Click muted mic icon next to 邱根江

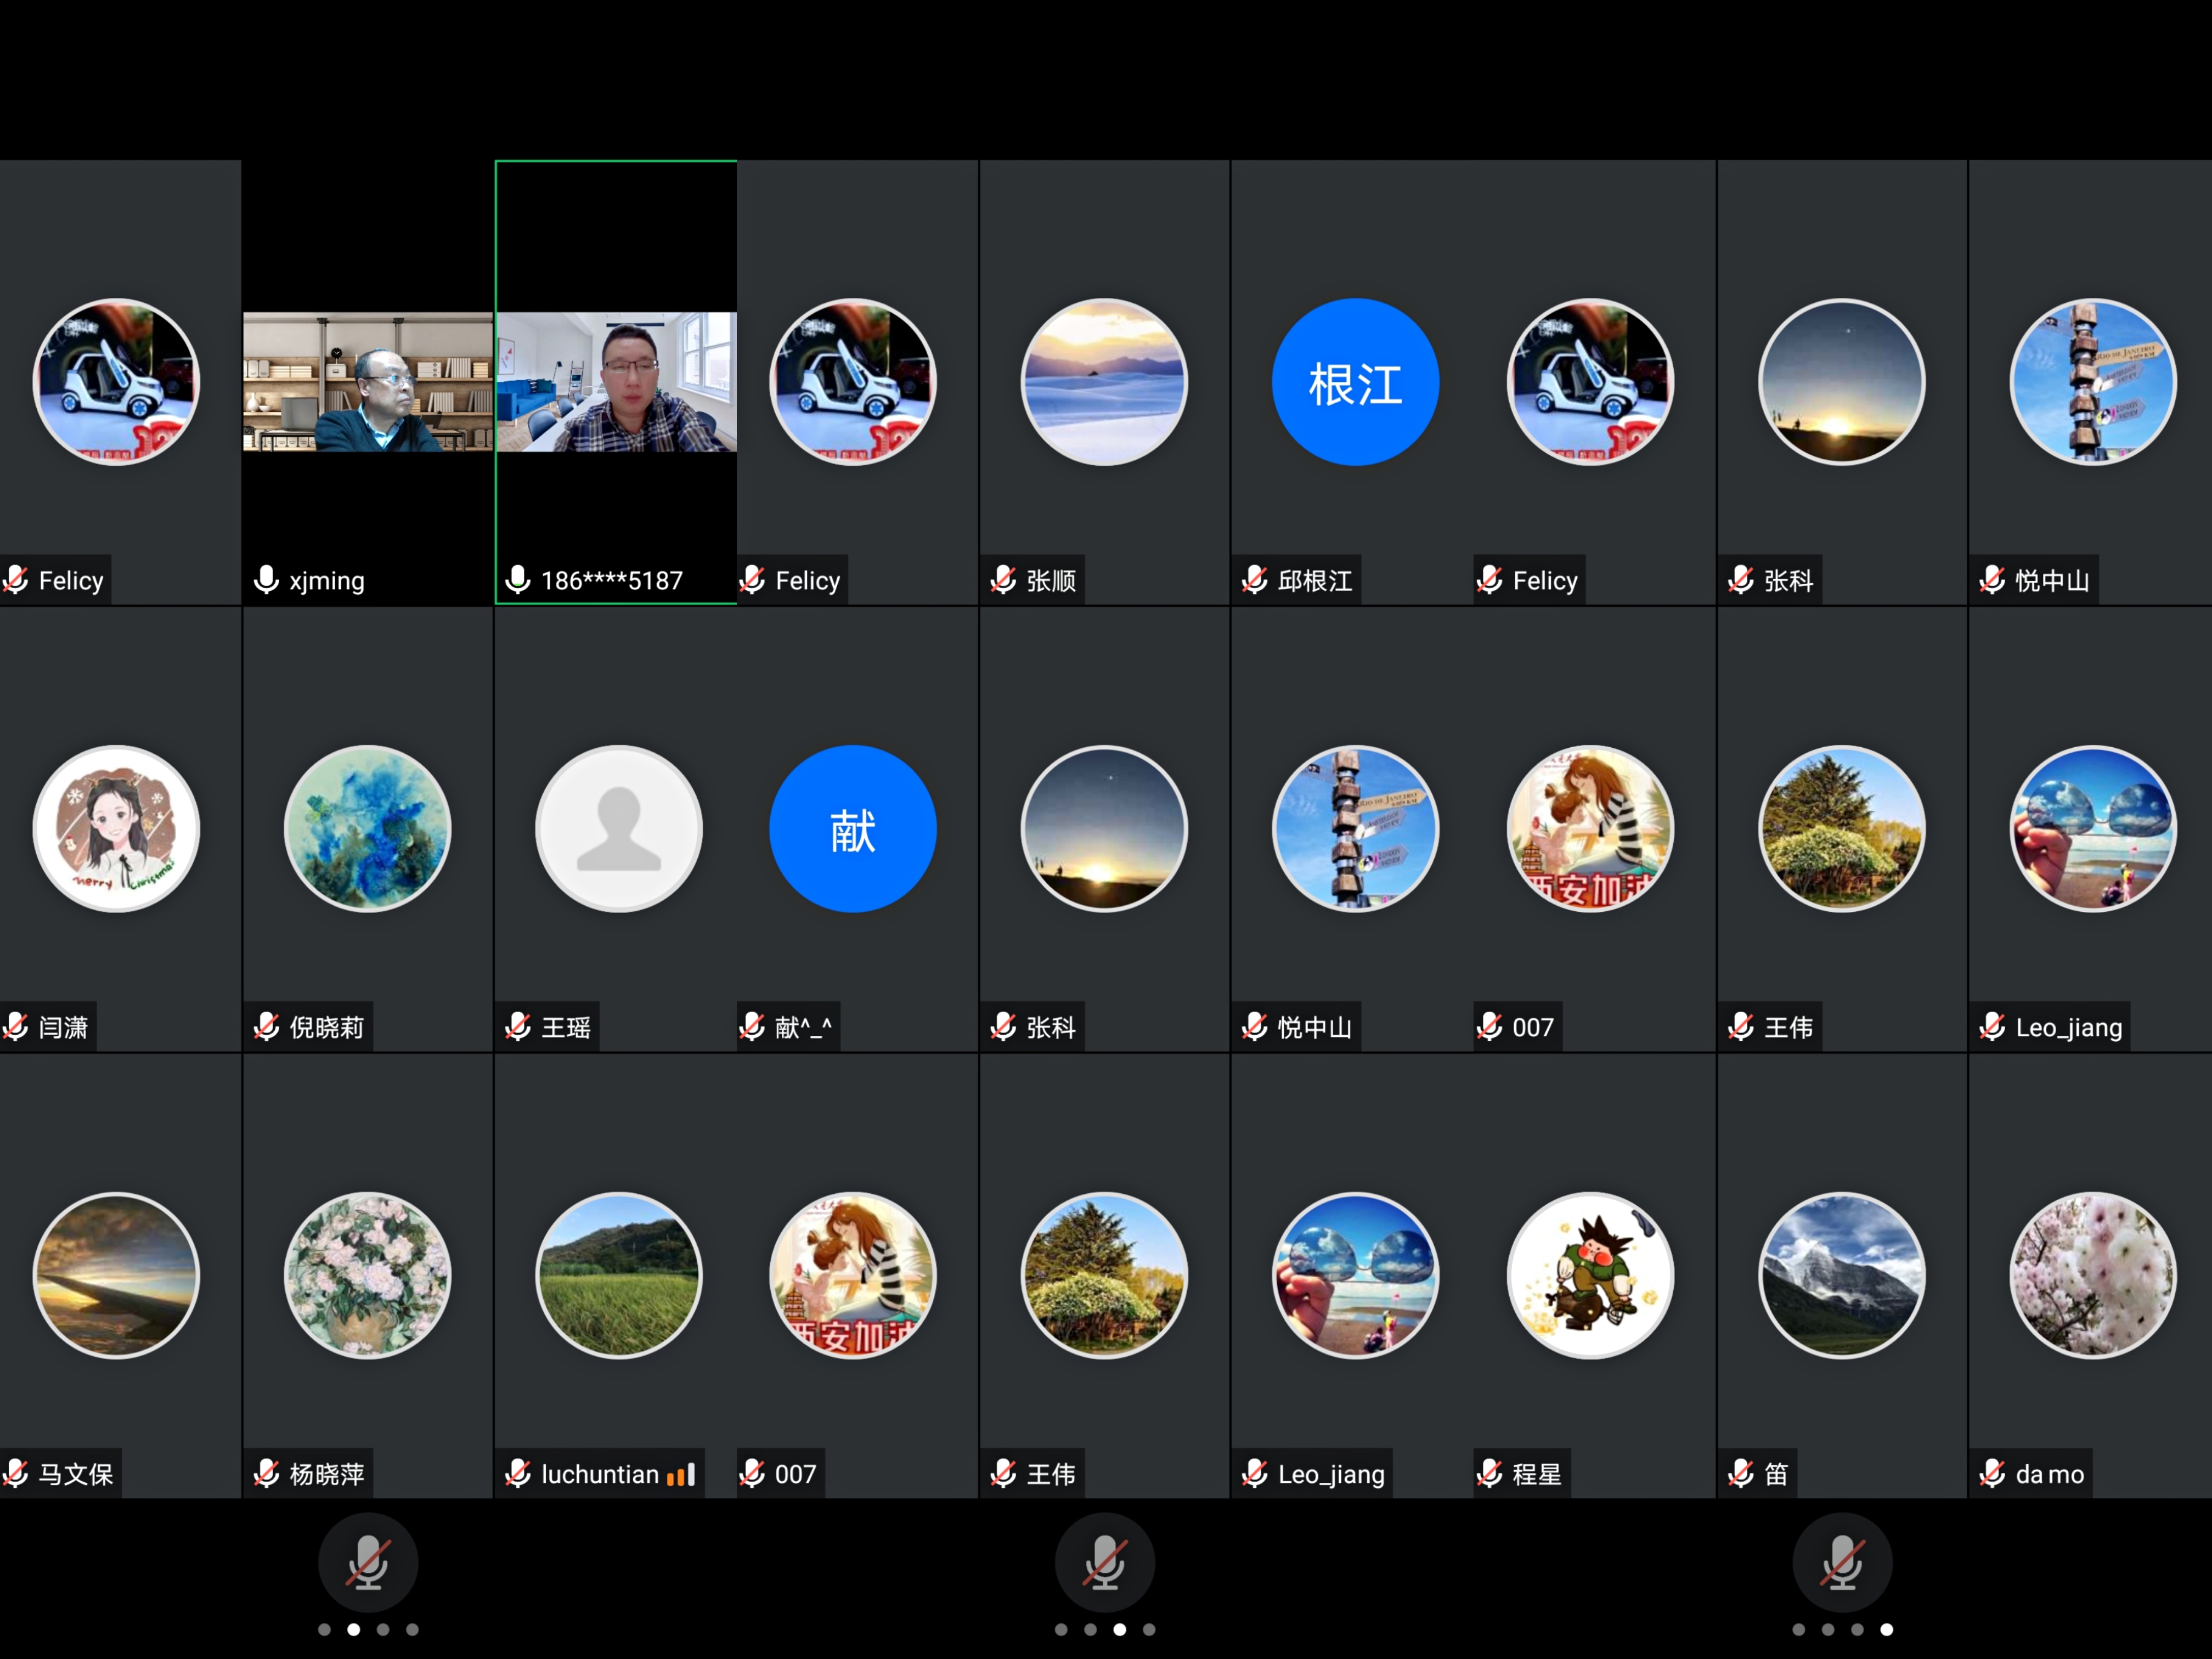(1254, 580)
